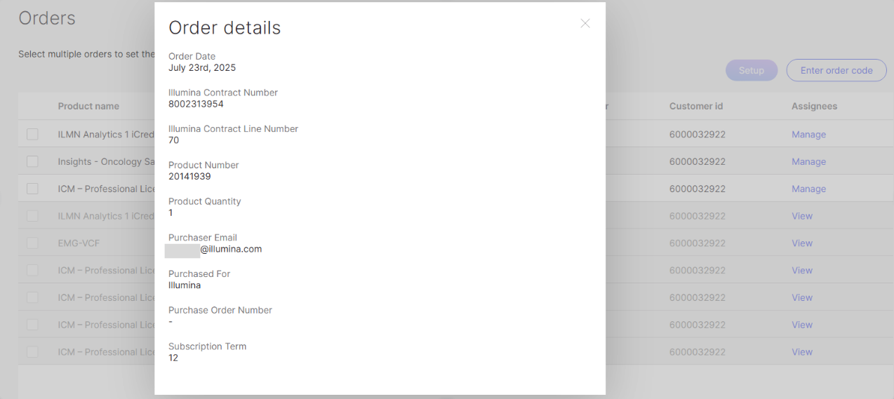Close the Order details dialog
Screen dimensions: 894x399
coord(585,23)
